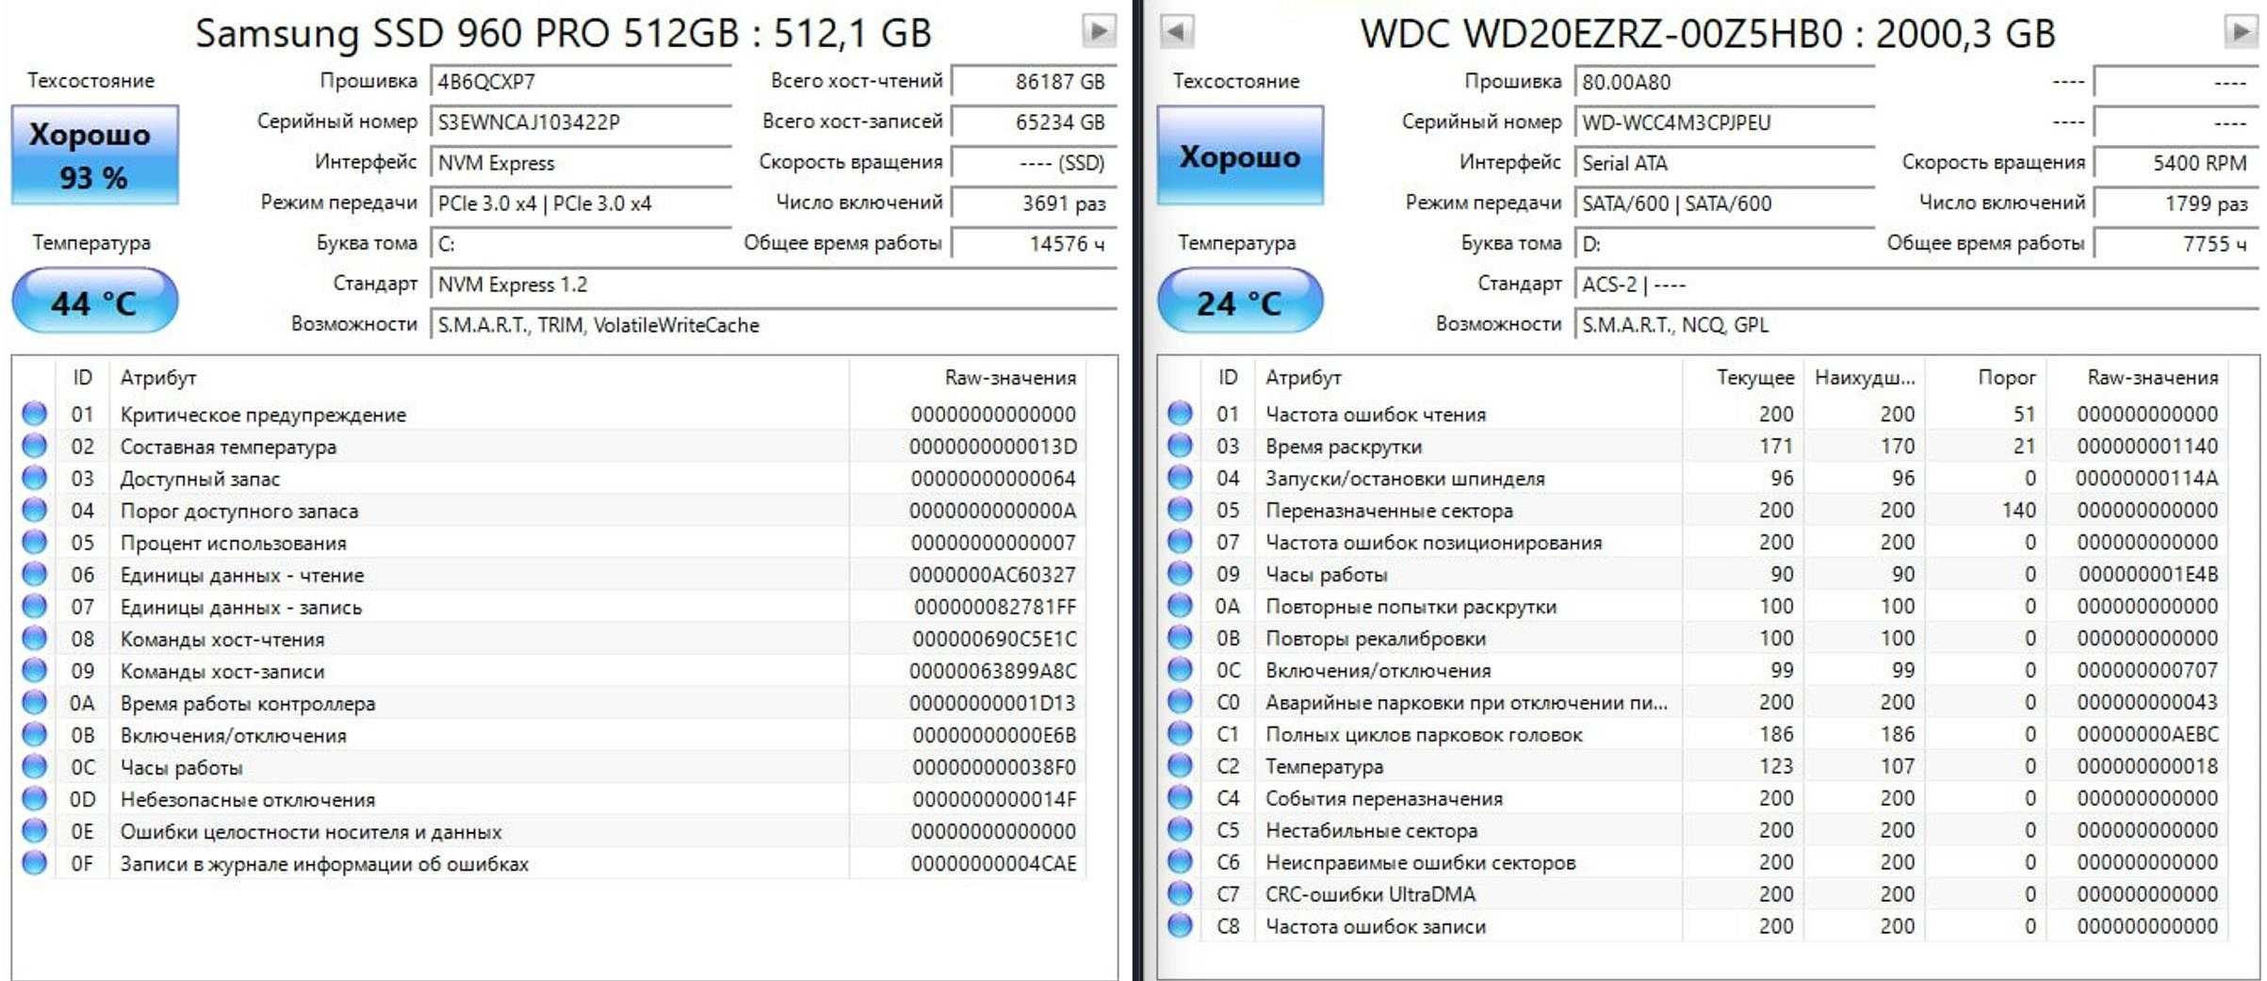Click status orb for Процент использования

34,542
